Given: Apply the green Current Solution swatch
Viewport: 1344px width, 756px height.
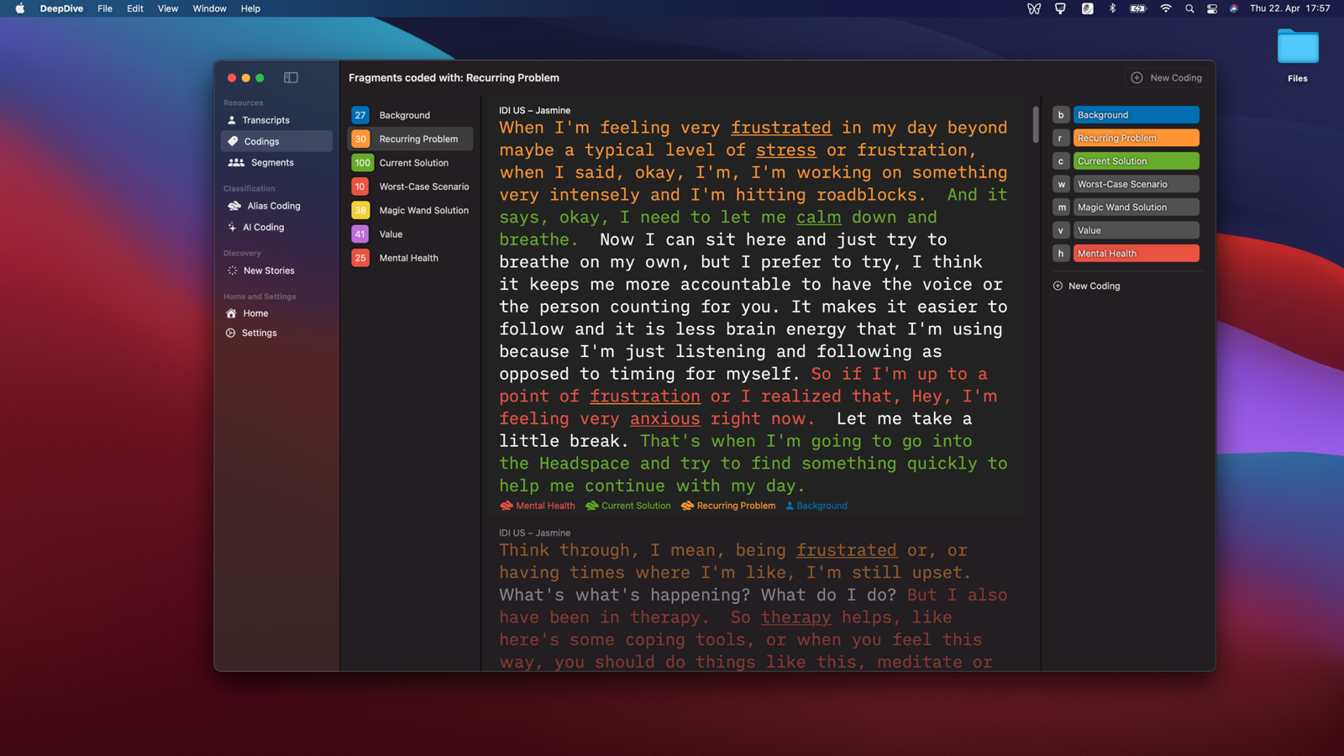Looking at the screenshot, I should tap(1136, 161).
